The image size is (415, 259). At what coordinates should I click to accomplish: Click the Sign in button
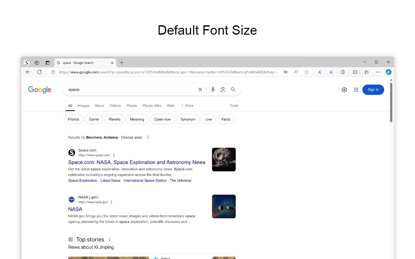pos(373,90)
